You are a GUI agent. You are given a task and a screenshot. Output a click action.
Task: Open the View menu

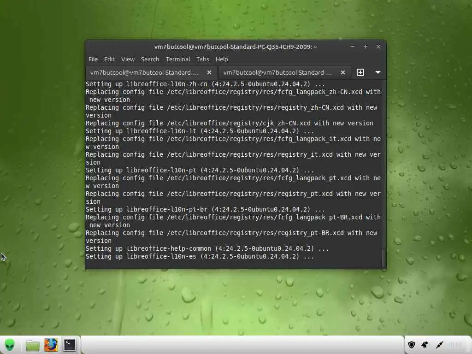click(128, 59)
